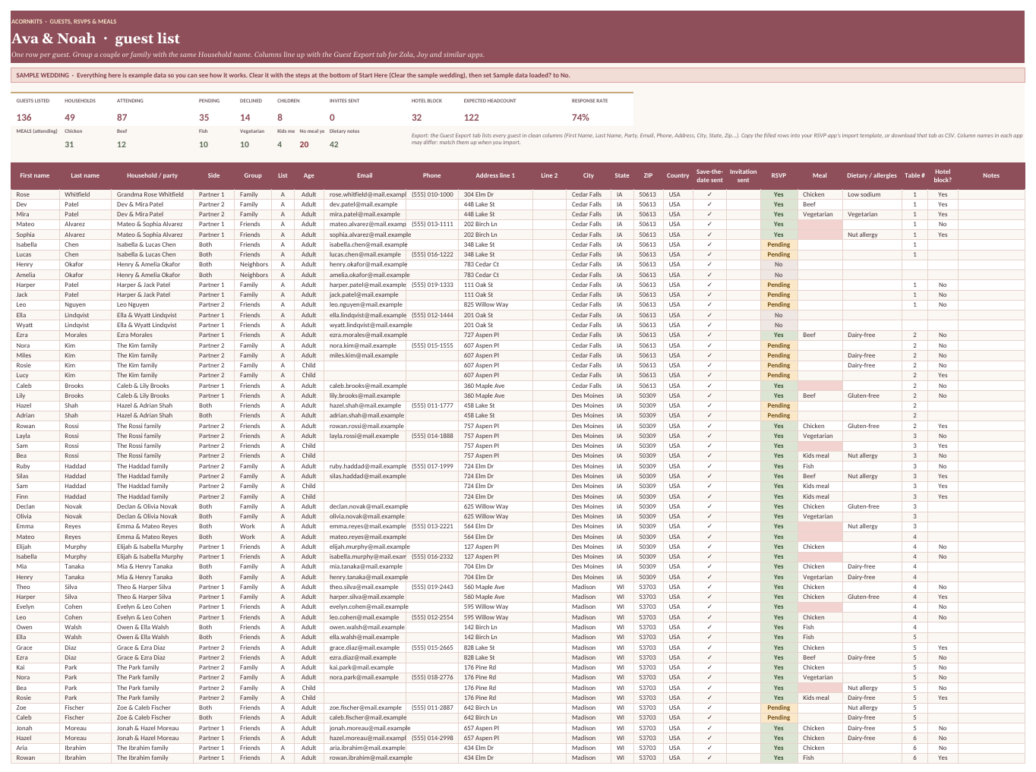
Task: Click the jonah.moreau@mail.example email cell
Action: (x=365, y=728)
